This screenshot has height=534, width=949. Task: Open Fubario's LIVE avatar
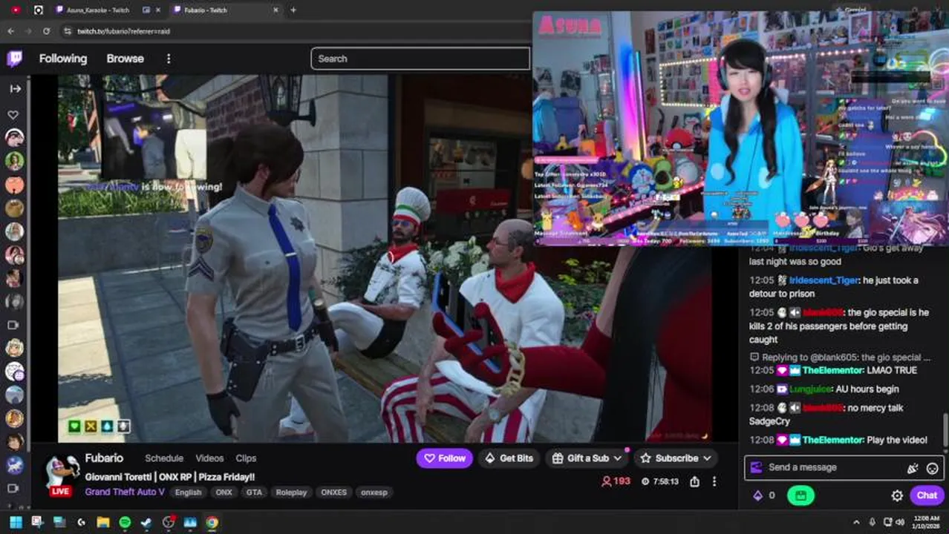click(x=61, y=475)
